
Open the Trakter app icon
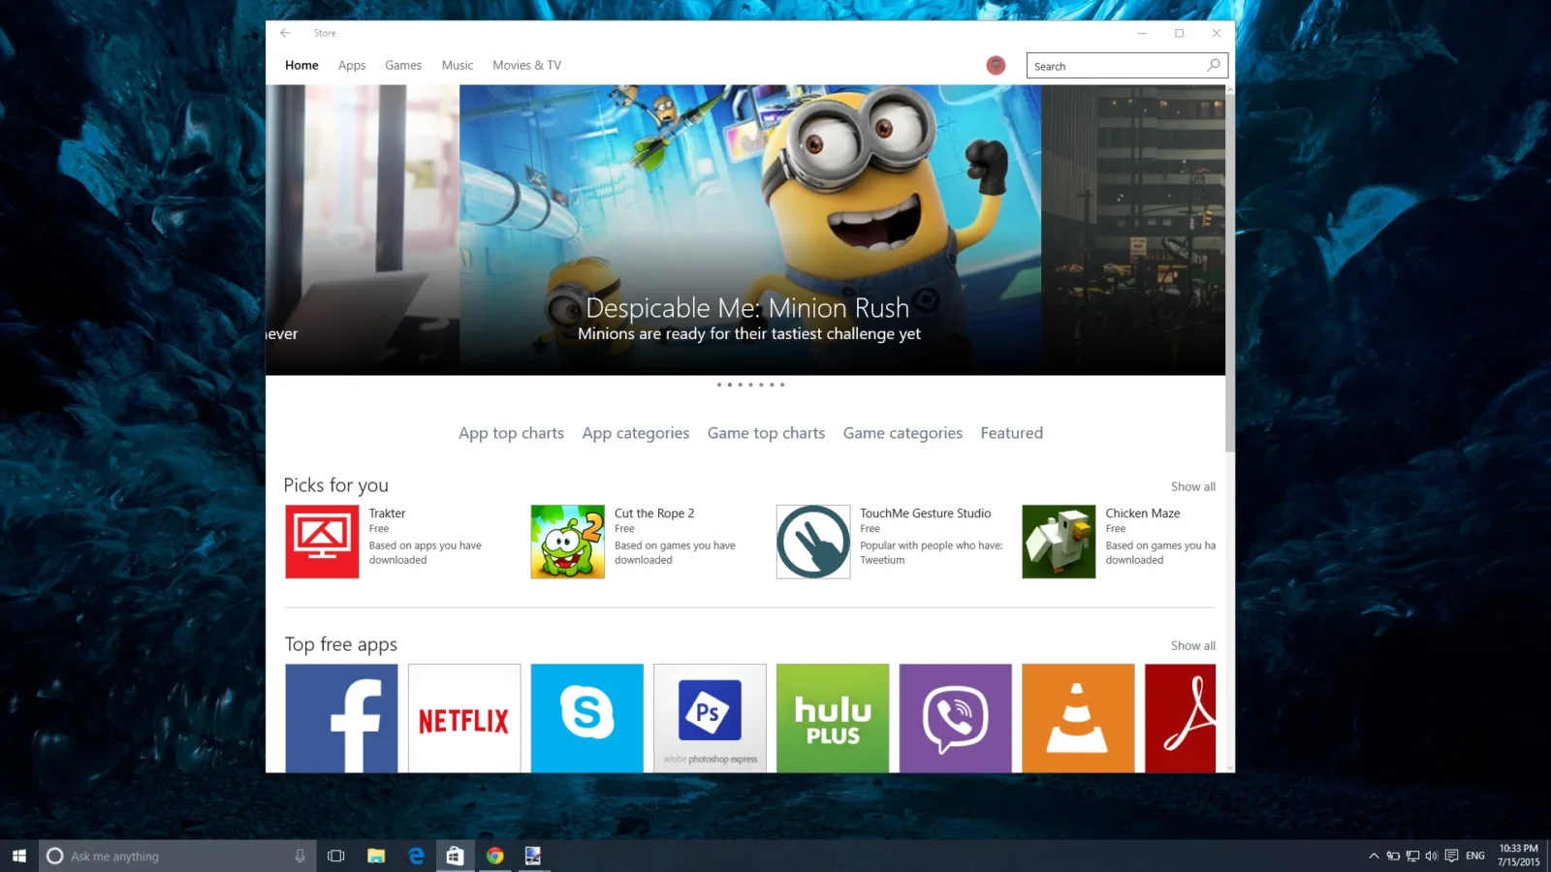click(322, 542)
